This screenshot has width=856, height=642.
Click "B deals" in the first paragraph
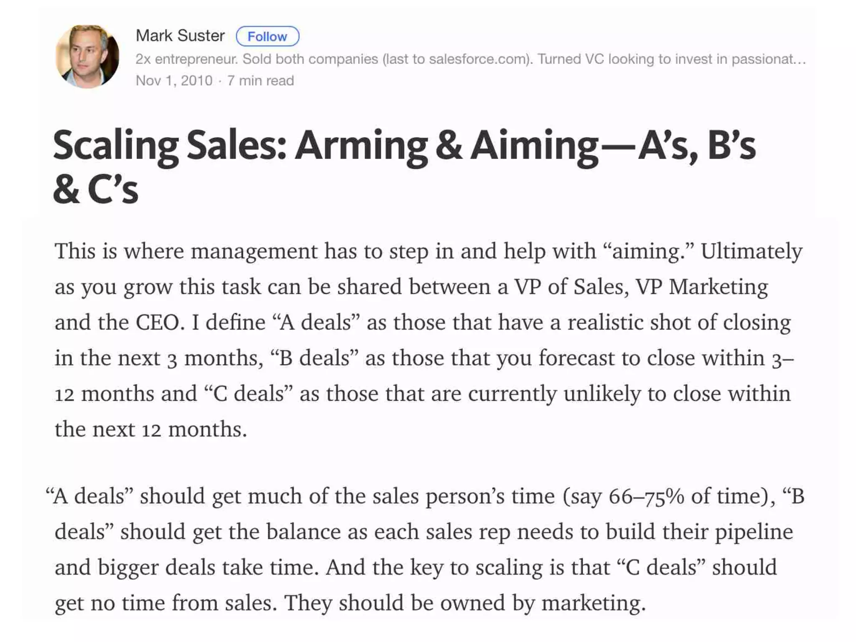pos(314,358)
